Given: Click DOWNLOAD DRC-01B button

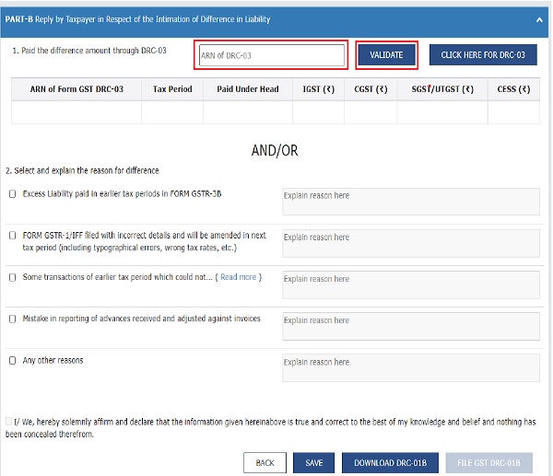Looking at the screenshot, I should [x=391, y=462].
